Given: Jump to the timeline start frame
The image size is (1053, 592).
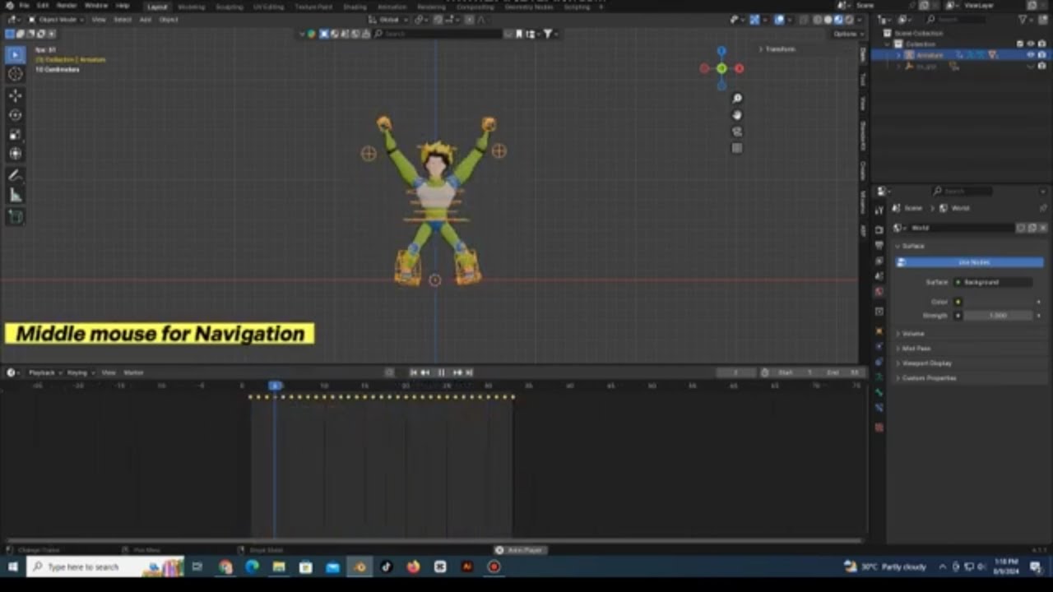Looking at the screenshot, I should click(413, 372).
